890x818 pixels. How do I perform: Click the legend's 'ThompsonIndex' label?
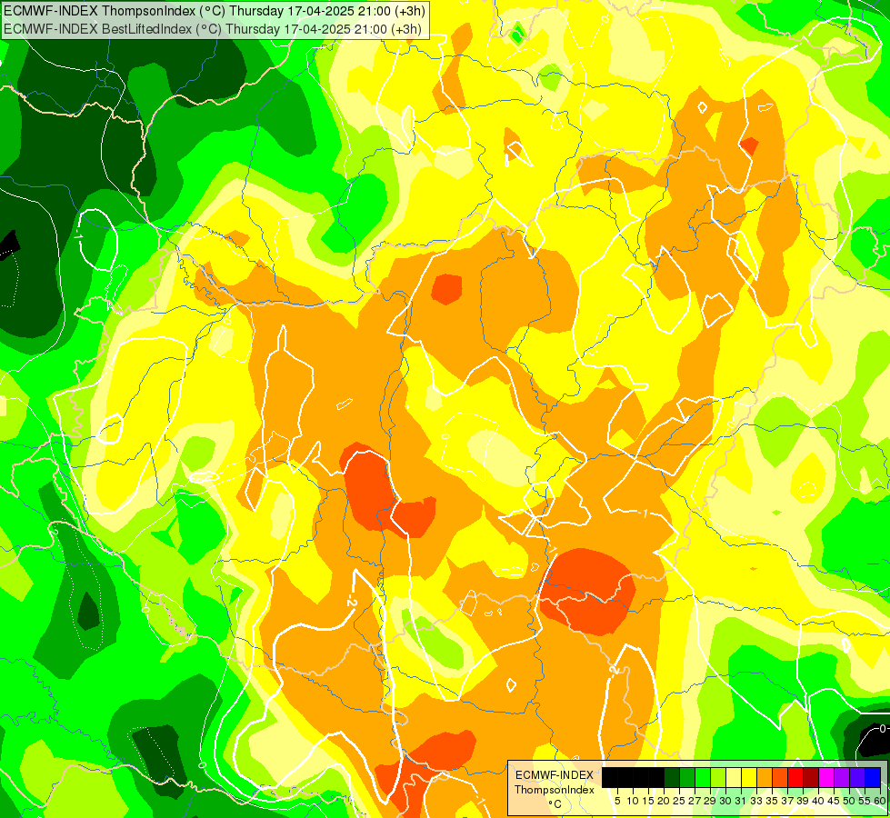click(x=555, y=790)
